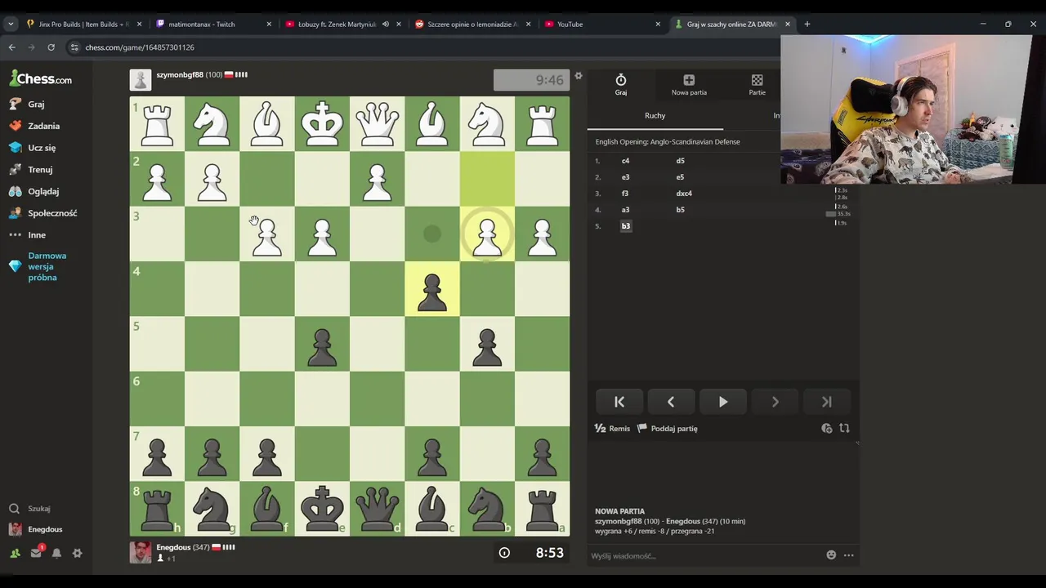
Task: Click the legal move dot square
Action: click(432, 234)
